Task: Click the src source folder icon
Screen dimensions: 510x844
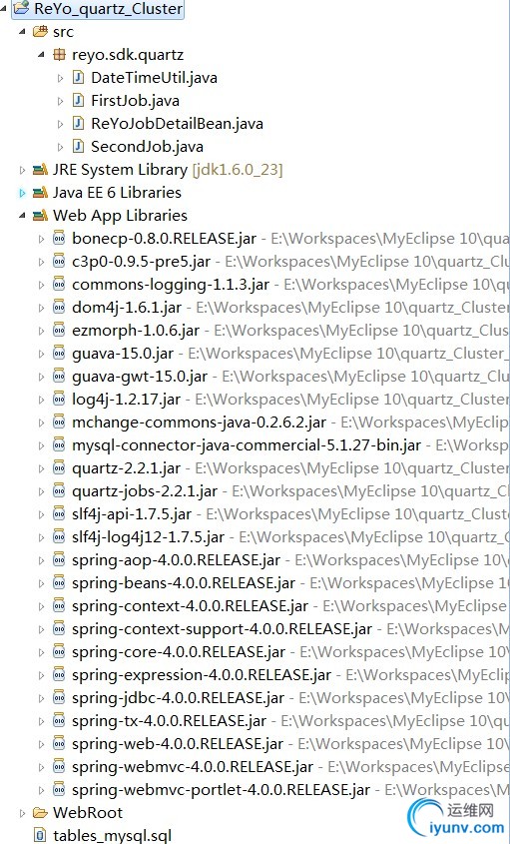Action: pyautogui.click(x=40, y=32)
